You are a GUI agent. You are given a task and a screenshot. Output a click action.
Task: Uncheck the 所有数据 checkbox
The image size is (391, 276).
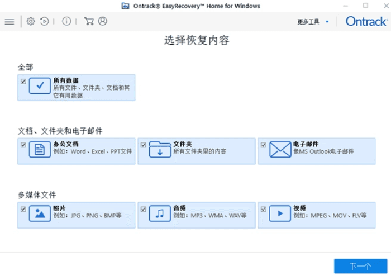(x=23, y=81)
